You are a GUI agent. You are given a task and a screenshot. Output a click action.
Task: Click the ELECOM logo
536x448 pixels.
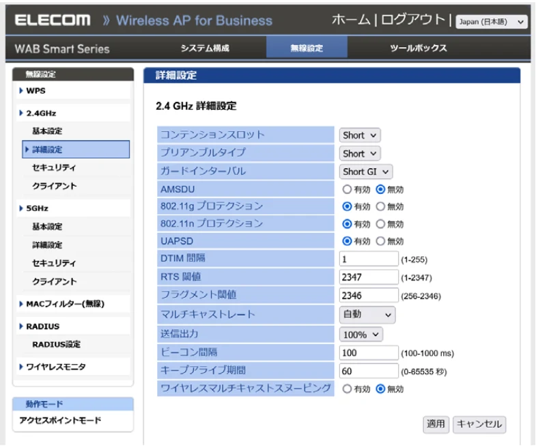[x=53, y=20]
